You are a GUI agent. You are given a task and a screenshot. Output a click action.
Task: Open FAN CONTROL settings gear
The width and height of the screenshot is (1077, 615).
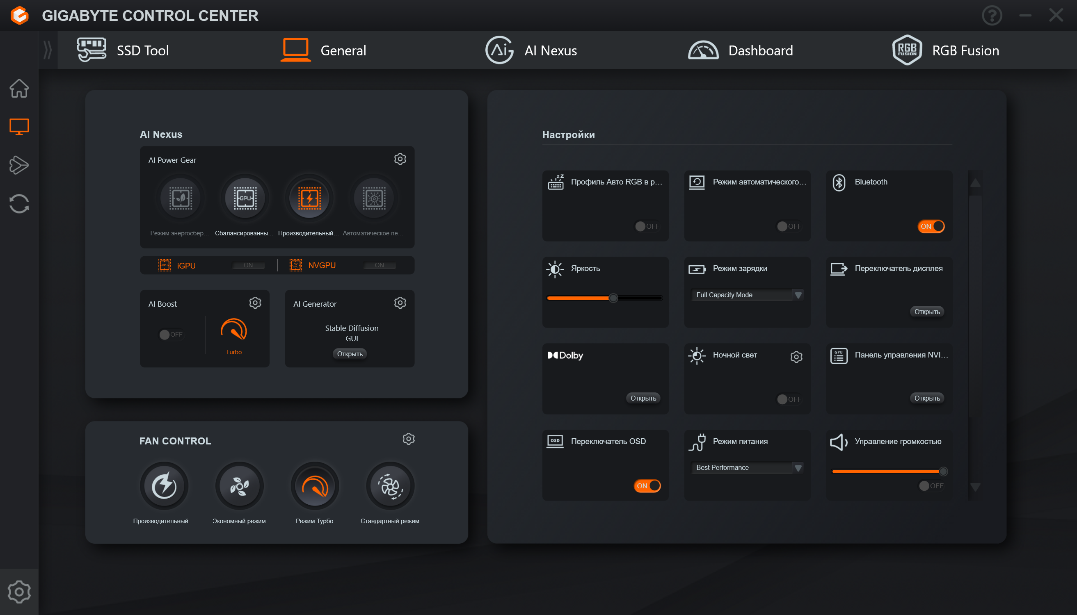(x=408, y=439)
